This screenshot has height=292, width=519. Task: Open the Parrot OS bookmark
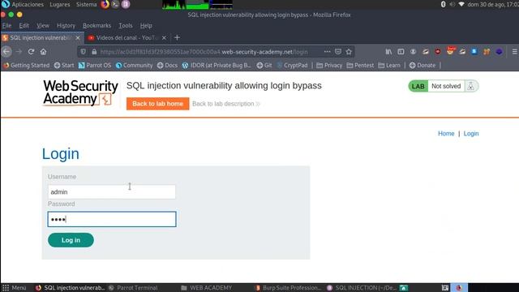click(x=95, y=66)
